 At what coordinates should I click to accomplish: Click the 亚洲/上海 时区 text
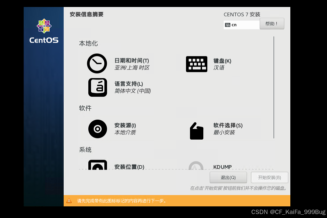pyautogui.click(x=132, y=68)
